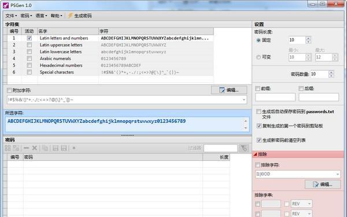The image size is (347, 217).
Task: Click the 长度 (Length) column header
Action: click(x=216, y=157)
